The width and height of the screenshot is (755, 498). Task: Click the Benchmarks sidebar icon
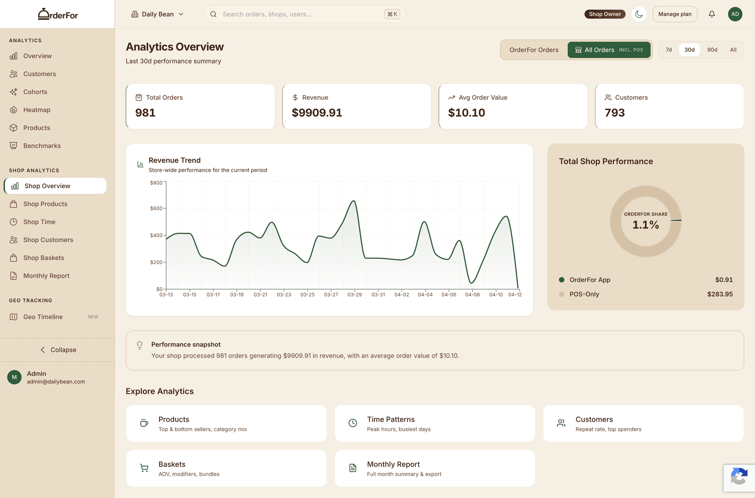tap(14, 145)
